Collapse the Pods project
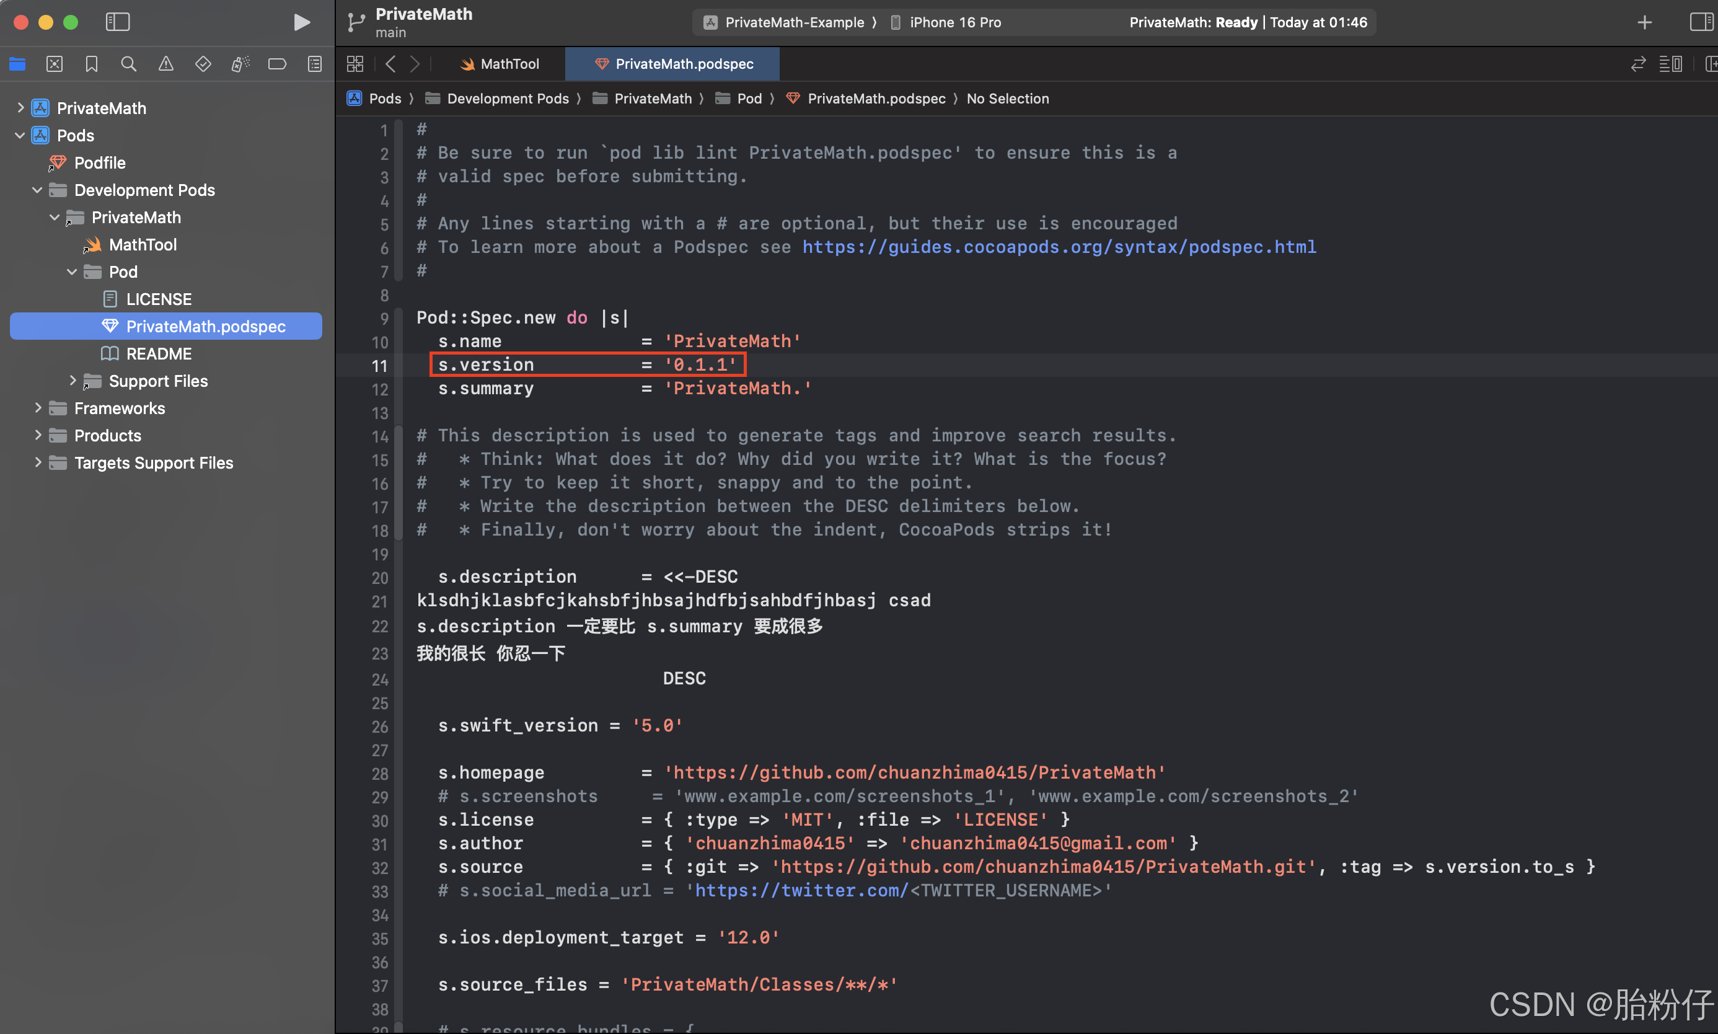Viewport: 1718px width, 1034px height. click(20, 135)
